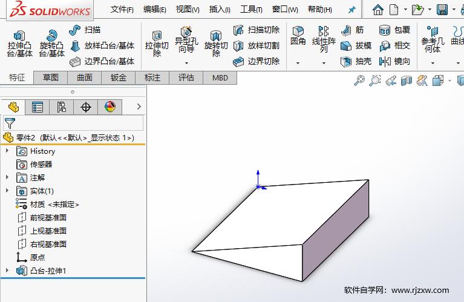Switch to the 钣金 sheet metal tab
Screen dimensions: 464x302
click(x=119, y=77)
